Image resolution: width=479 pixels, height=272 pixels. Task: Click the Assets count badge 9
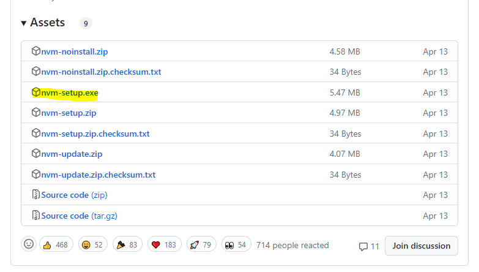click(86, 23)
